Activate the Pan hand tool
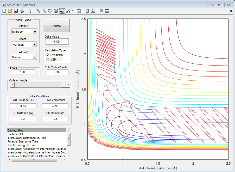The image size is (235, 172). tap(50, 11)
